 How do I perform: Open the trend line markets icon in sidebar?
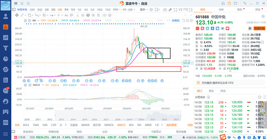6,37
